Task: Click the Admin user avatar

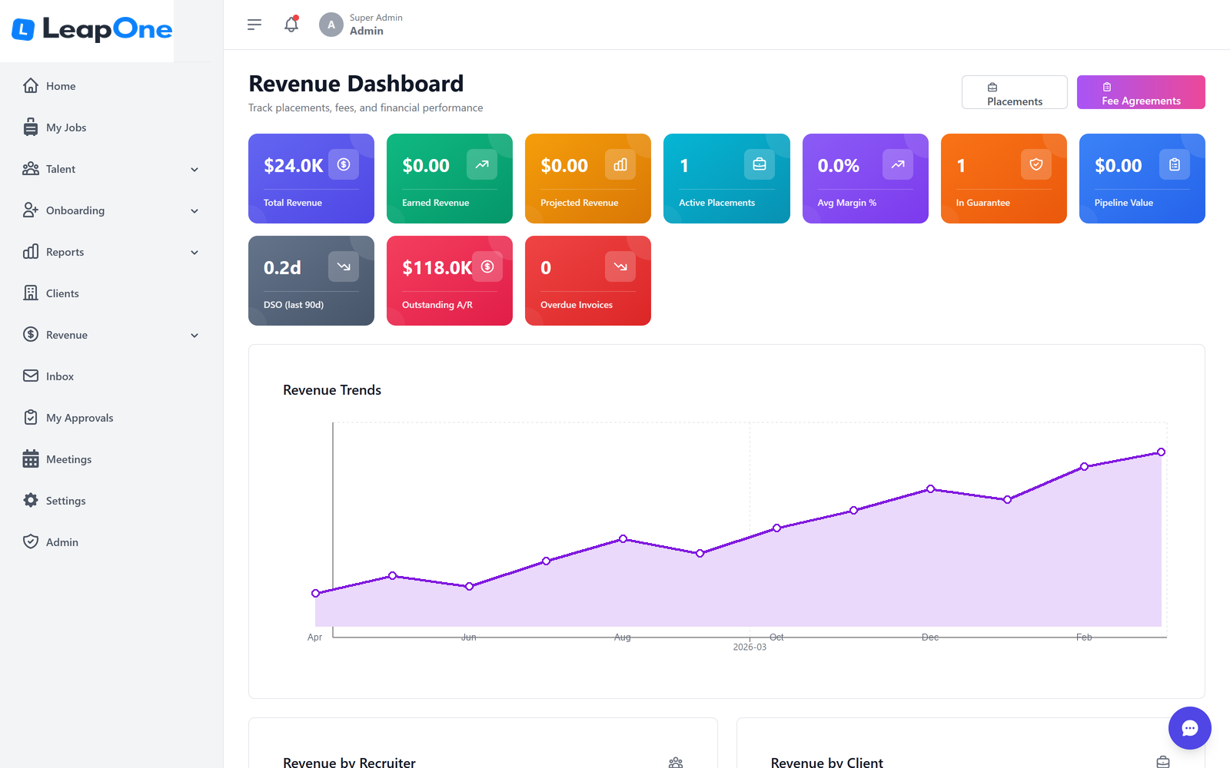Action: (331, 25)
